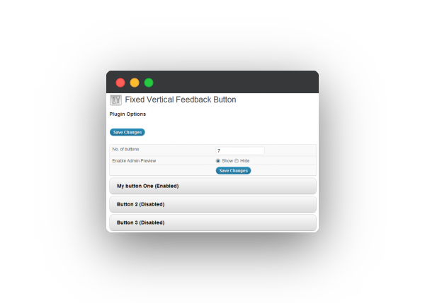
Task: Focus the No. of buttons input field
Action: point(240,151)
